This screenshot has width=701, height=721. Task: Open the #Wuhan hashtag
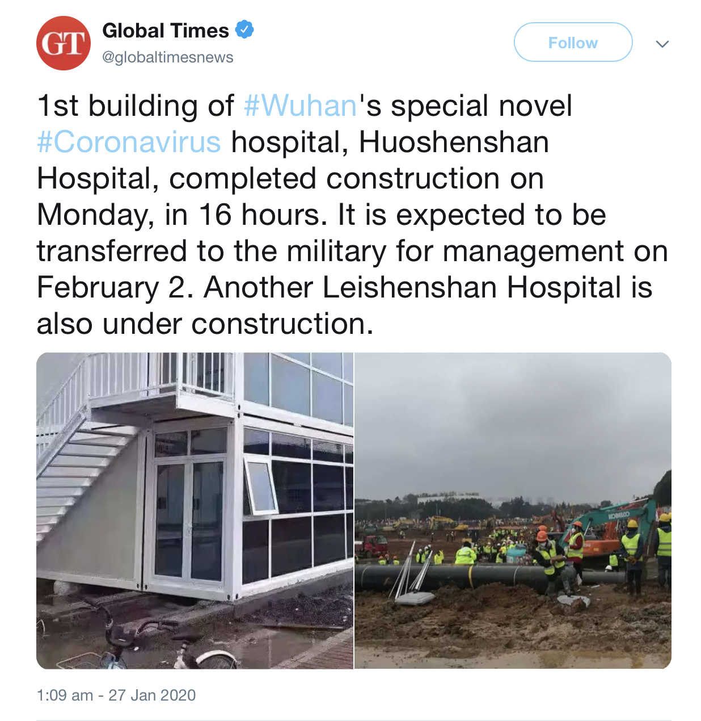(300, 106)
